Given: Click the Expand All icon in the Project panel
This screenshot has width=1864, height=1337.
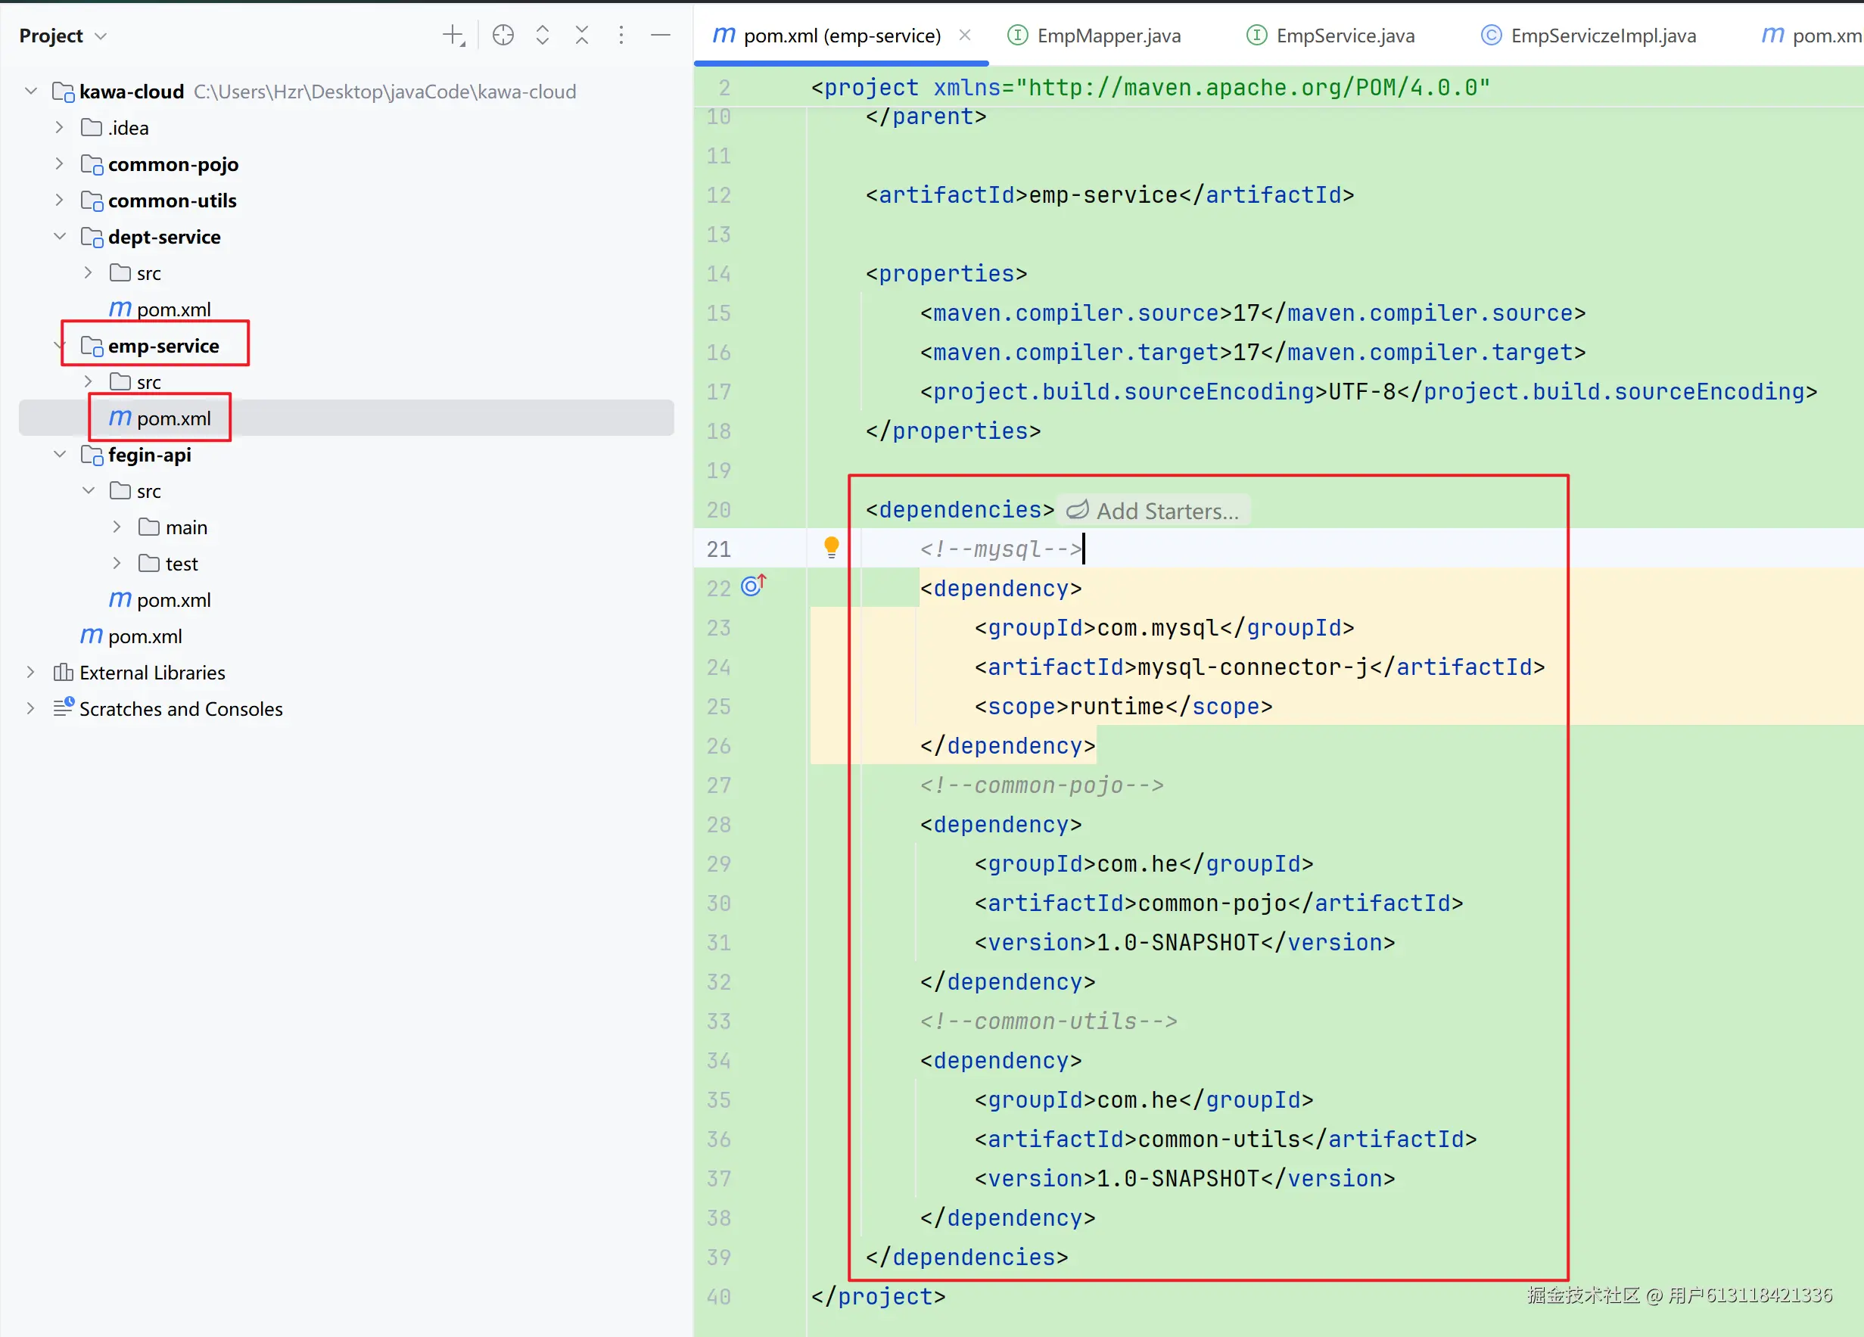Looking at the screenshot, I should point(543,36).
